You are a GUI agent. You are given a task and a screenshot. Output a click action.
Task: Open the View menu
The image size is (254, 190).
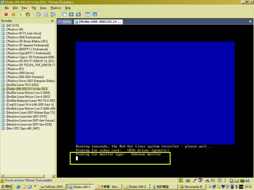coord(24,8)
